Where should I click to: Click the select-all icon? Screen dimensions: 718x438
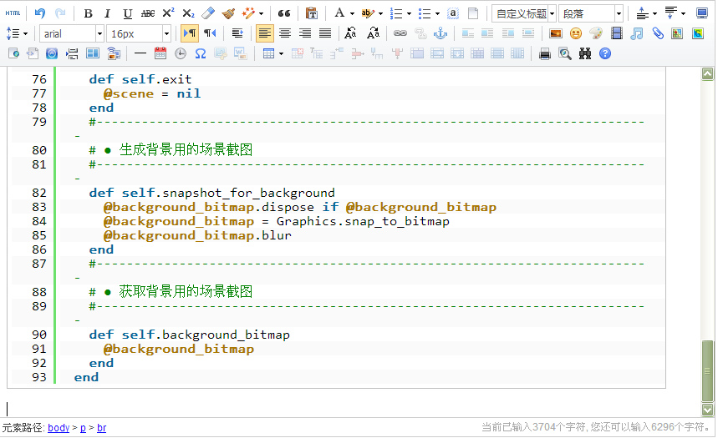(x=453, y=13)
